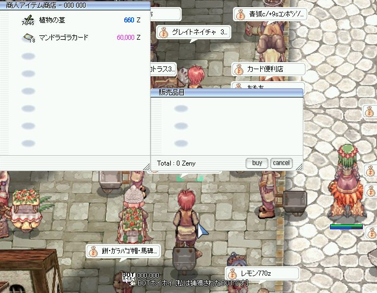Click the HP/SP bar under the green-haired character

[346, 227]
